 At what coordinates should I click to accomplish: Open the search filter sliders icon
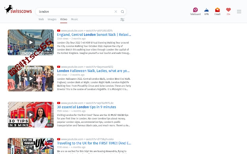[x=122, y=20]
